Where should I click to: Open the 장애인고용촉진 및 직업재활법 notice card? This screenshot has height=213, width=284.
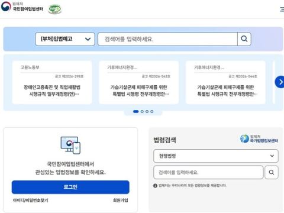[52, 82]
